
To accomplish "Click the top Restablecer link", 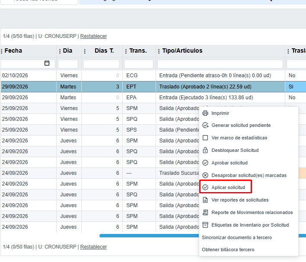I will click(x=93, y=36).
